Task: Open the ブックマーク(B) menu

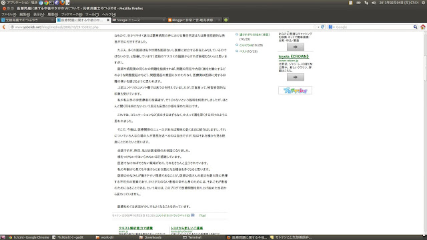Action: pos(71,15)
